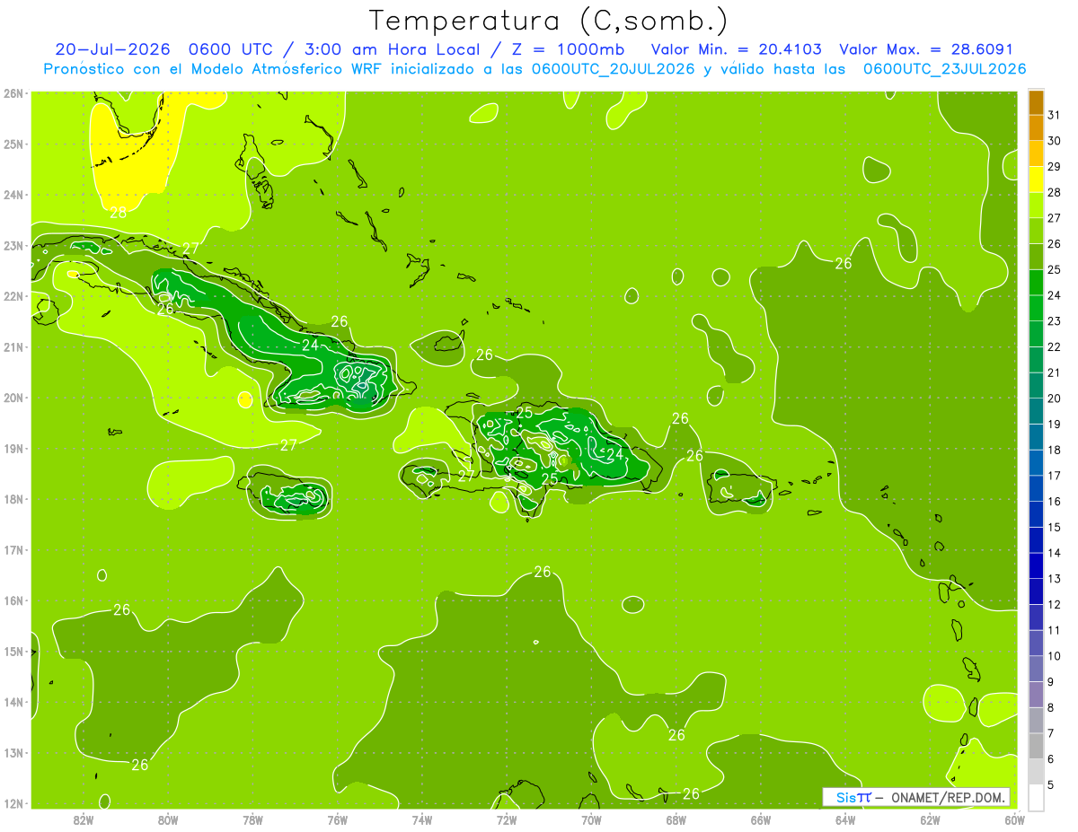The height and width of the screenshot is (832, 1078).
Task: Click the '66W' longitude axis label
Action: click(x=761, y=820)
